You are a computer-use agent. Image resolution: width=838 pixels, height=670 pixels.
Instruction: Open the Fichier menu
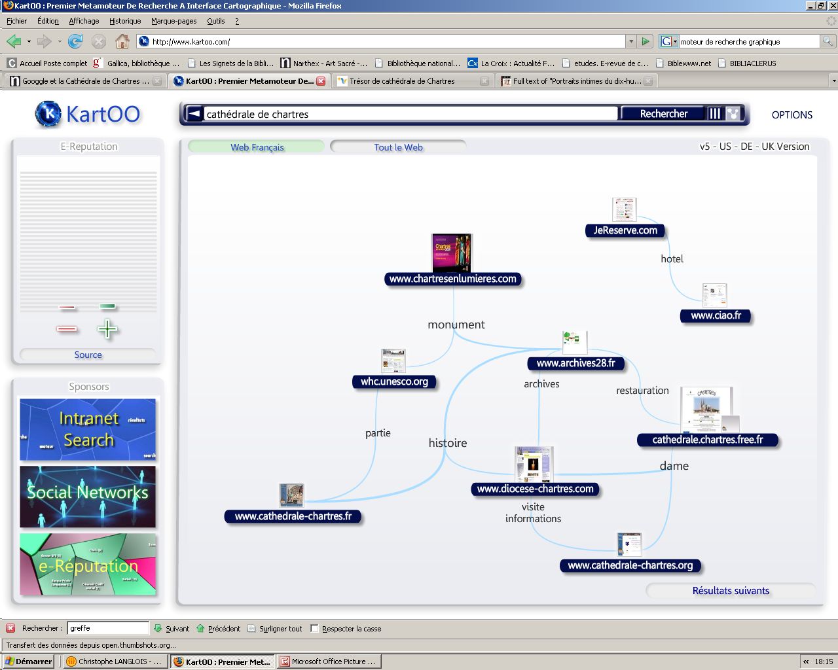[17, 21]
